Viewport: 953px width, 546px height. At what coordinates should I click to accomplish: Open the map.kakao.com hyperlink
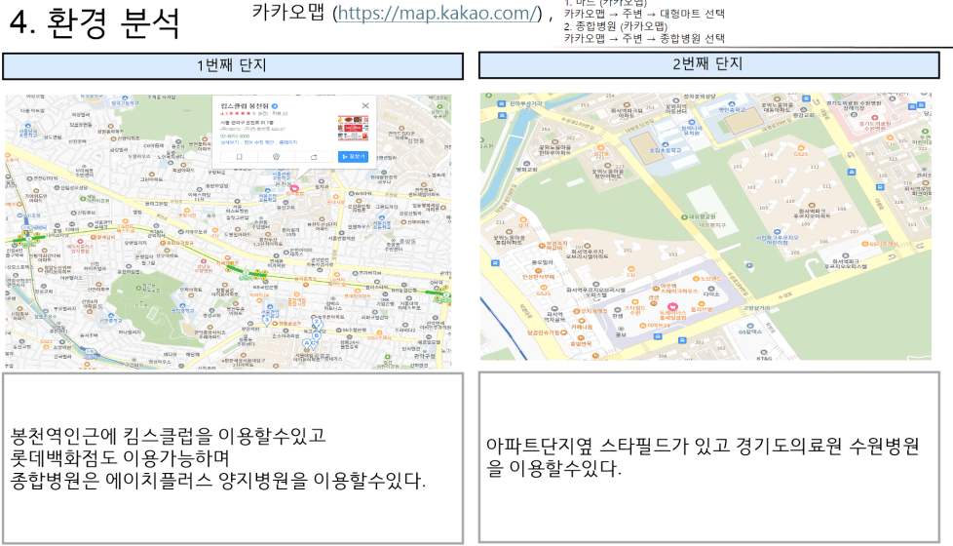click(x=437, y=13)
